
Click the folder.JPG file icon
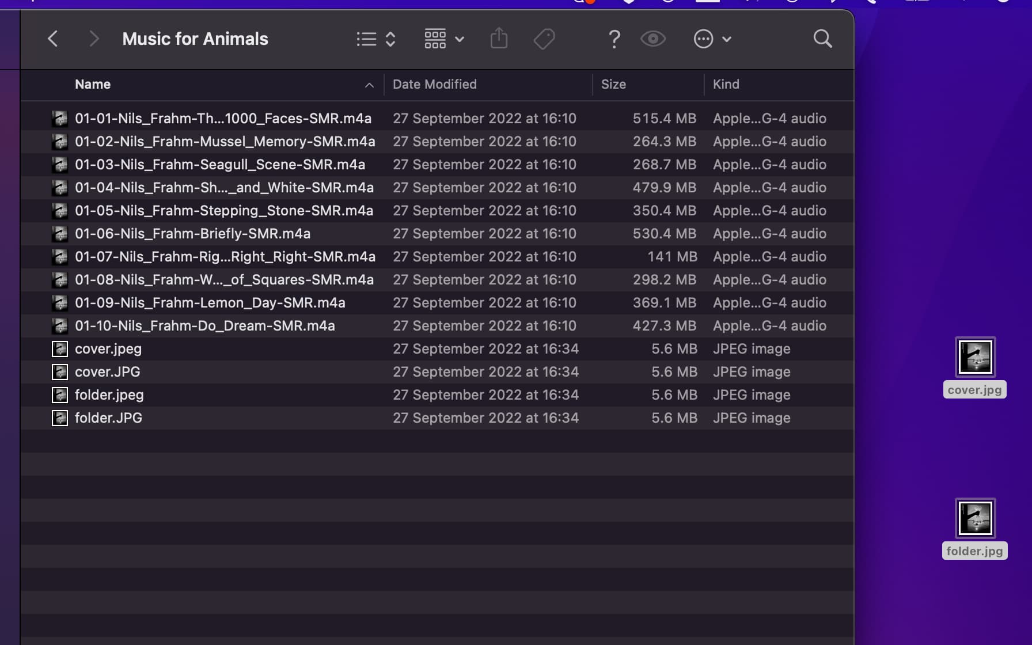pyautogui.click(x=60, y=418)
